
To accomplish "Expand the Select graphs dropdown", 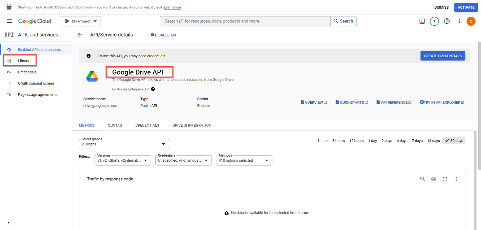I will (124, 144).
